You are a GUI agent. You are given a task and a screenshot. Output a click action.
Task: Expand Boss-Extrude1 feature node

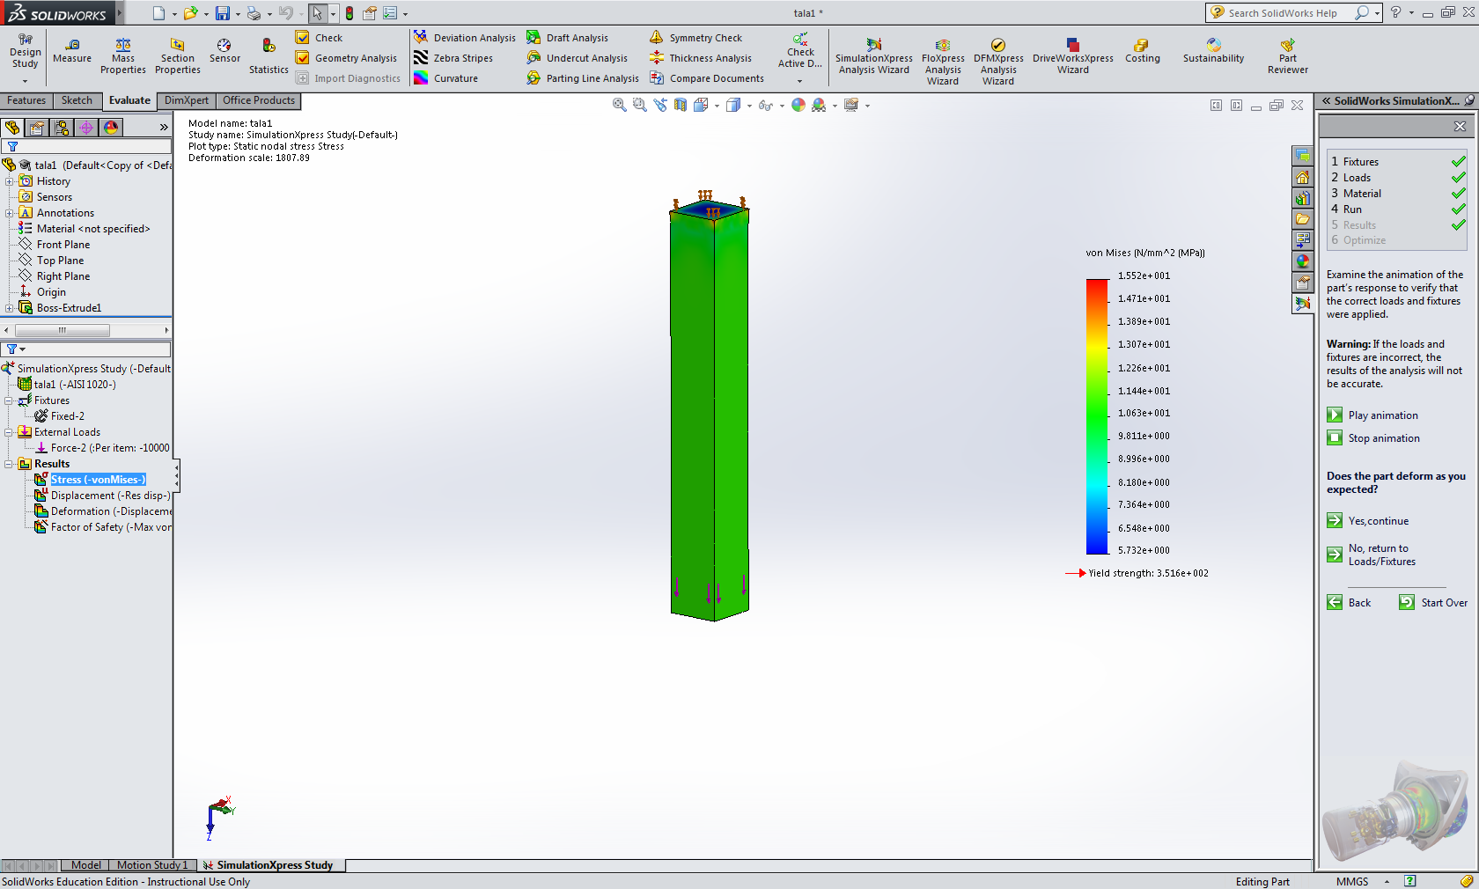click(10, 308)
